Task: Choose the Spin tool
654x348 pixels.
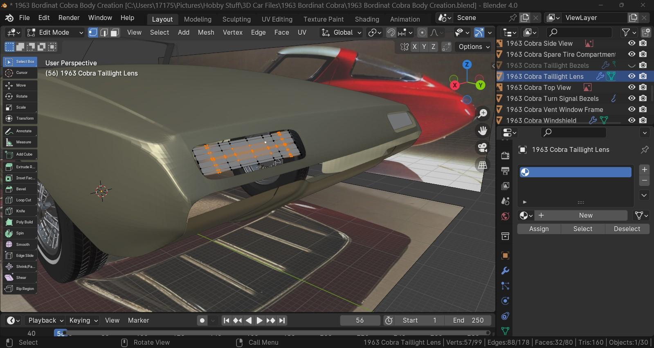Action: [x=20, y=233]
